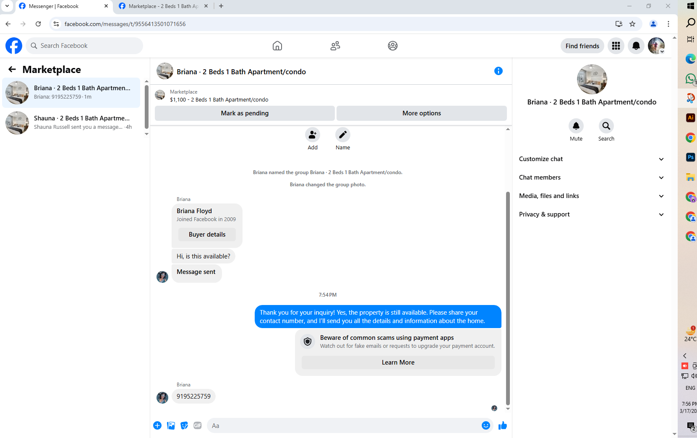The image size is (697, 438).
Task: Open the Friends icon in top navigation
Action: [335, 46]
